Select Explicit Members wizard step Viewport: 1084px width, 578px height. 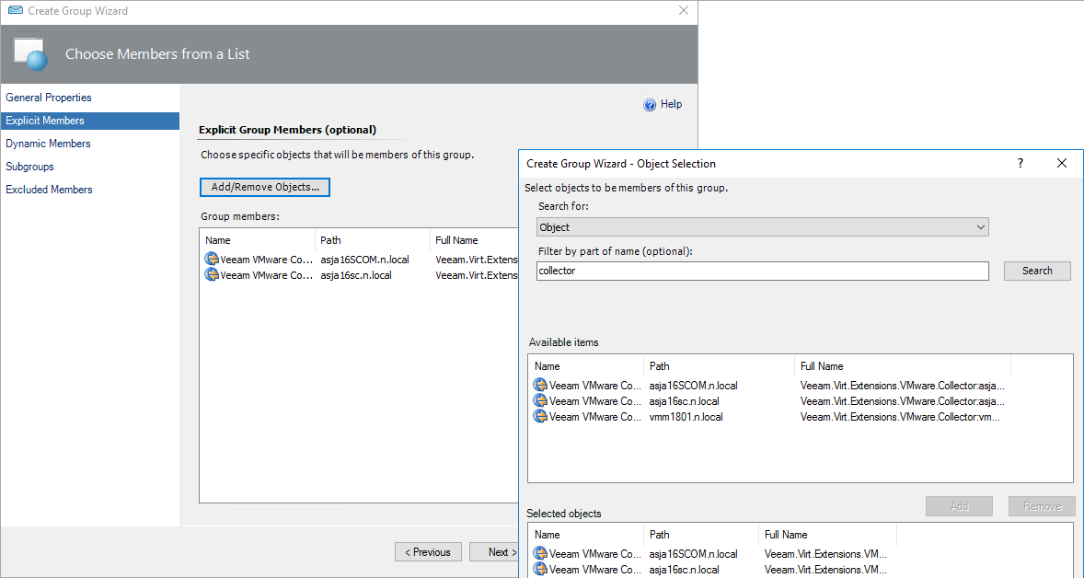tap(90, 121)
